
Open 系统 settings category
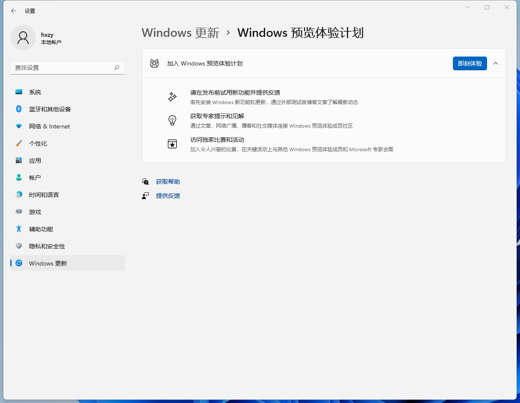click(68, 92)
